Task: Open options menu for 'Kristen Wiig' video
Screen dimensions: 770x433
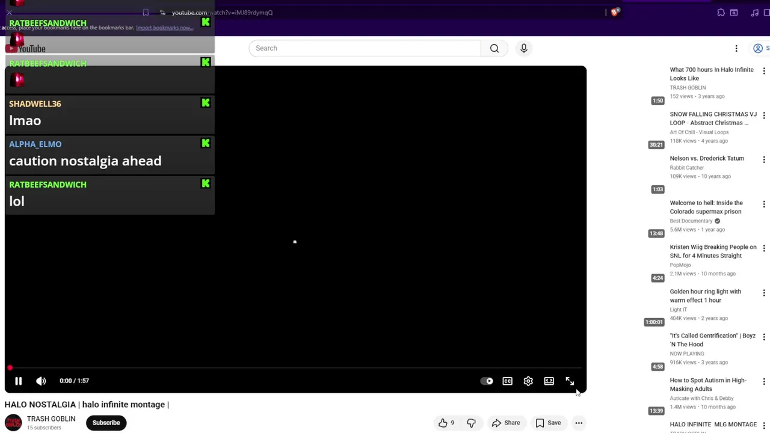Action: (764, 248)
